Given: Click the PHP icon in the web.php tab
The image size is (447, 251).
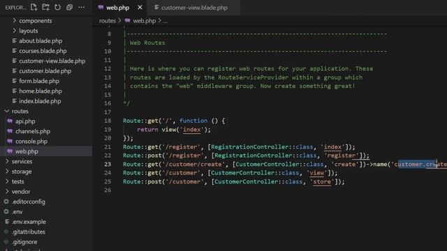Looking at the screenshot, I should tap(101, 8).
